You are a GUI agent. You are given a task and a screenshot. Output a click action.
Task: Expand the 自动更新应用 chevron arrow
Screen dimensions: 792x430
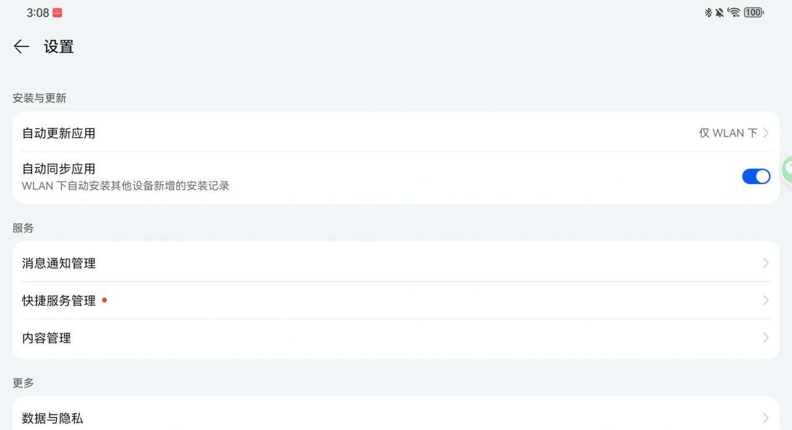[x=766, y=133]
